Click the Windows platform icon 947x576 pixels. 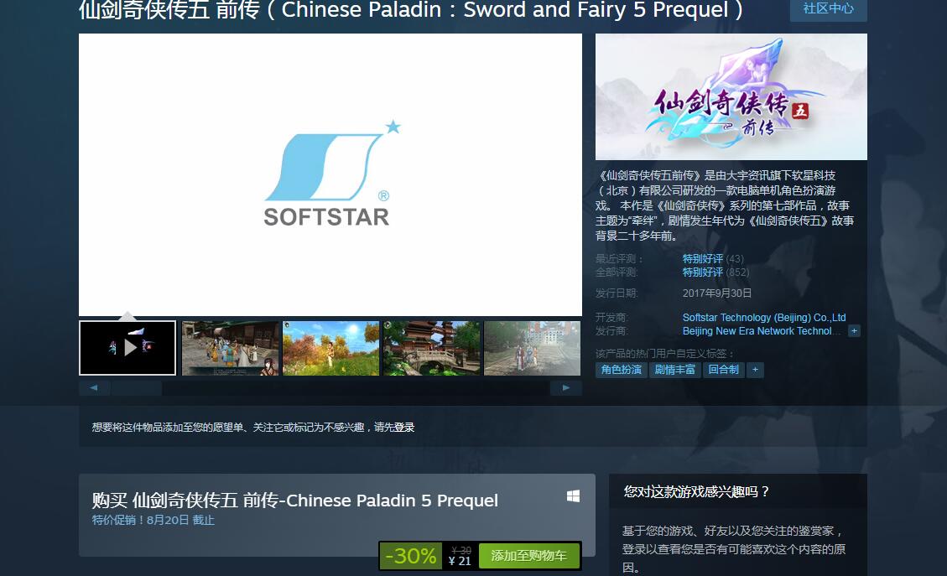(573, 496)
